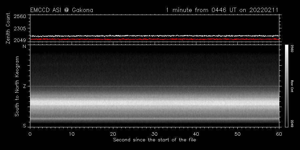Click the 'Z' zenith marker on keogram axis
The width and height of the screenshot is (300, 150).
tap(24, 86)
